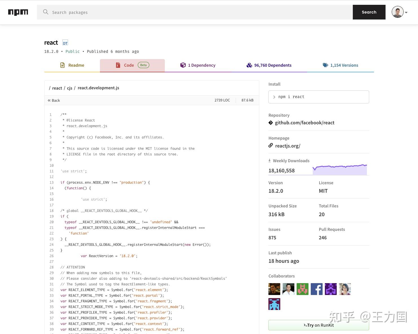The image size is (418, 334).
Task: Expand the account dropdown caret
Action: pyautogui.click(x=406, y=12)
